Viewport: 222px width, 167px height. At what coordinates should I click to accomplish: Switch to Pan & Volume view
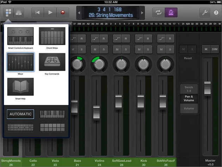coord(189,99)
